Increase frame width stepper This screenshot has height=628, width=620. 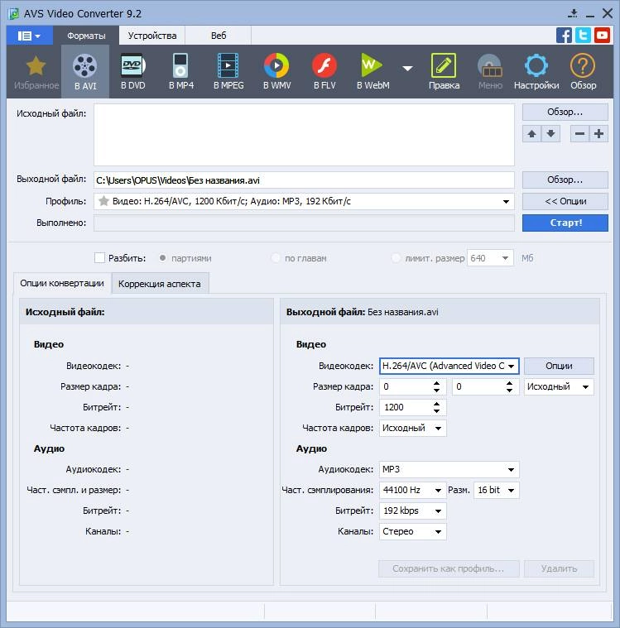tap(436, 383)
